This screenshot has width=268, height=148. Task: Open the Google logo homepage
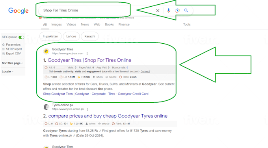18,11
